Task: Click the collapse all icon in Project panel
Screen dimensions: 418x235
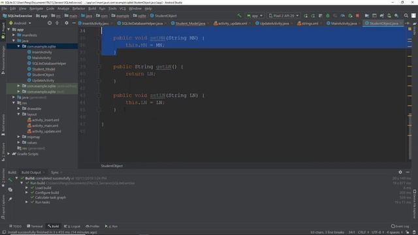Action: click(x=57, y=23)
